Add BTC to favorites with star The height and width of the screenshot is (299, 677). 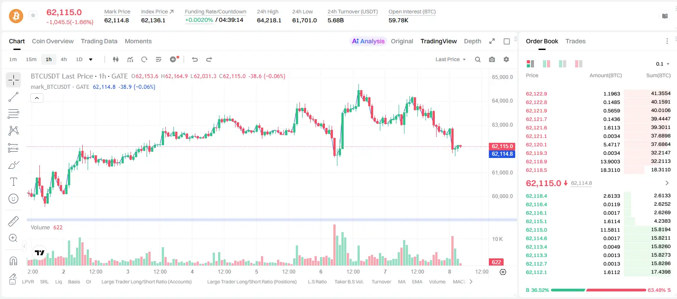pyautogui.click(x=33, y=16)
